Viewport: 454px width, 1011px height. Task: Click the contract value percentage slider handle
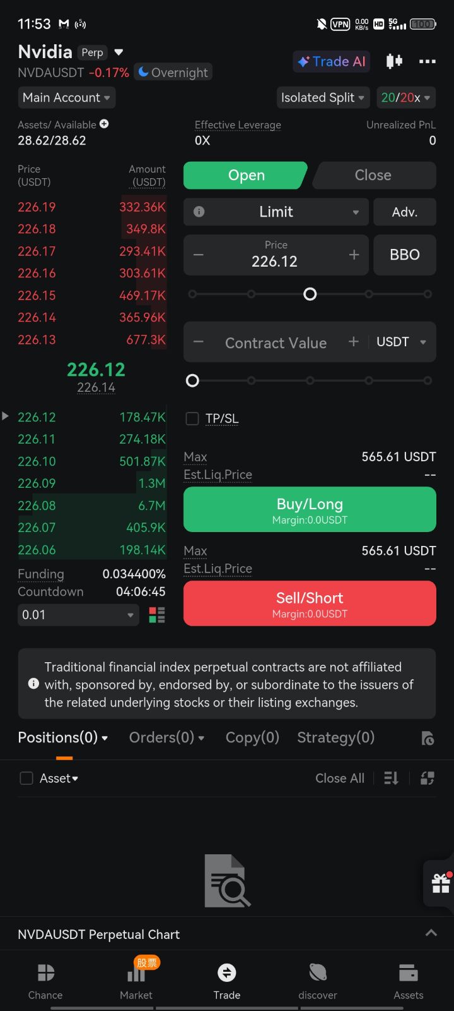click(193, 380)
